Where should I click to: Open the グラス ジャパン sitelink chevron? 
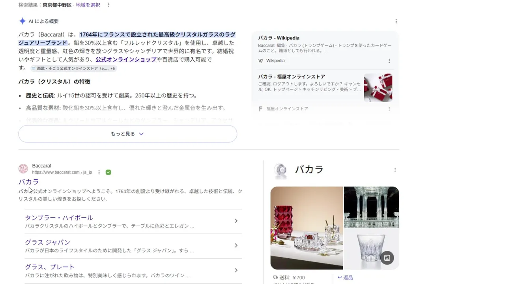[x=236, y=245]
